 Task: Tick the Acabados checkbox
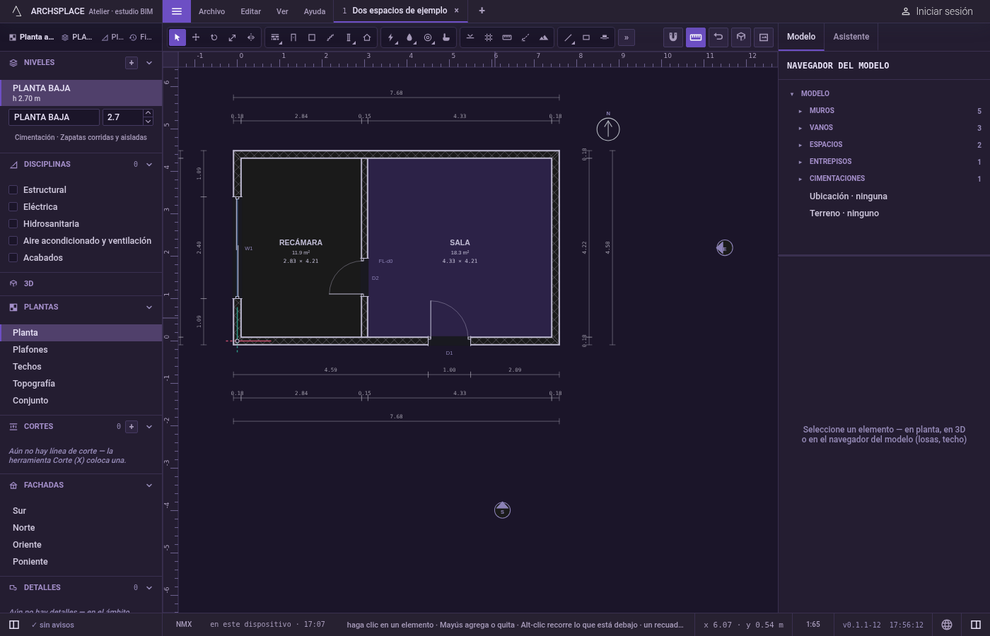13,258
